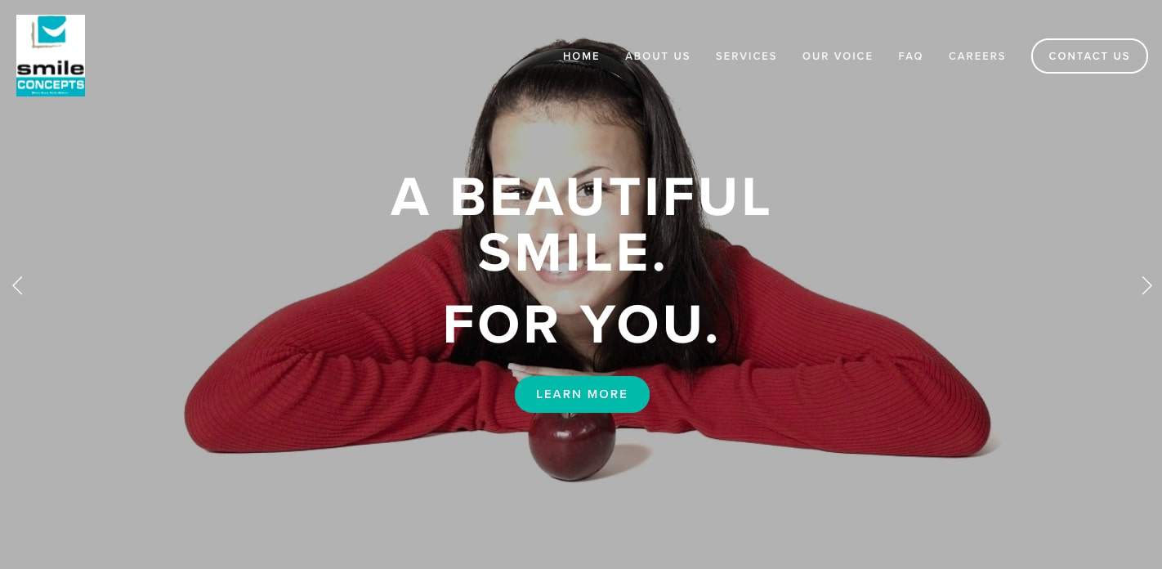Viewport: 1162px width, 569px height.
Task: Open the Home page link
Action: pos(581,56)
